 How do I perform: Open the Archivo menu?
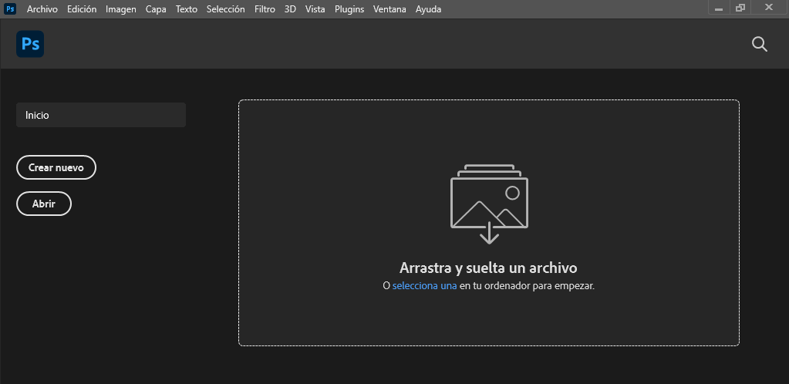coord(42,9)
